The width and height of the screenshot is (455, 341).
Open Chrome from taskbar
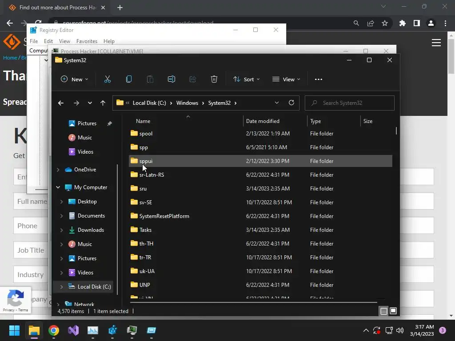tap(54, 330)
